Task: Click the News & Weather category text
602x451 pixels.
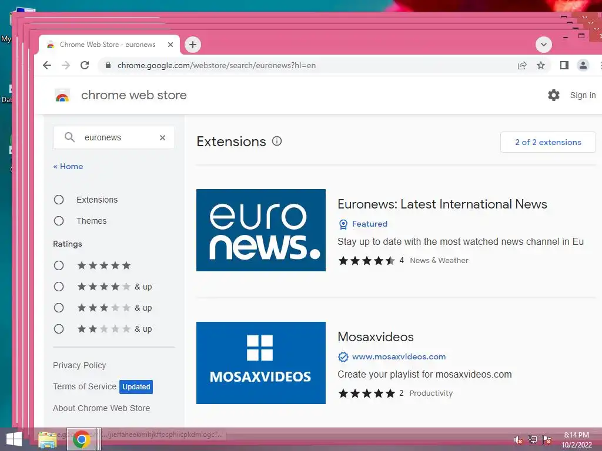Action: (x=439, y=260)
